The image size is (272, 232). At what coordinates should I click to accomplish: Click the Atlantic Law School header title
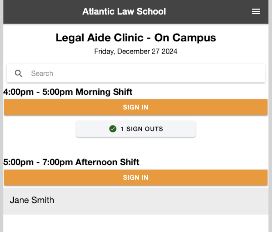(124, 12)
